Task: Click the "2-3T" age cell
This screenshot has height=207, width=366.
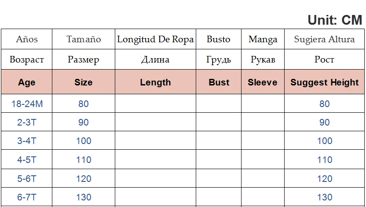Action: point(27,122)
